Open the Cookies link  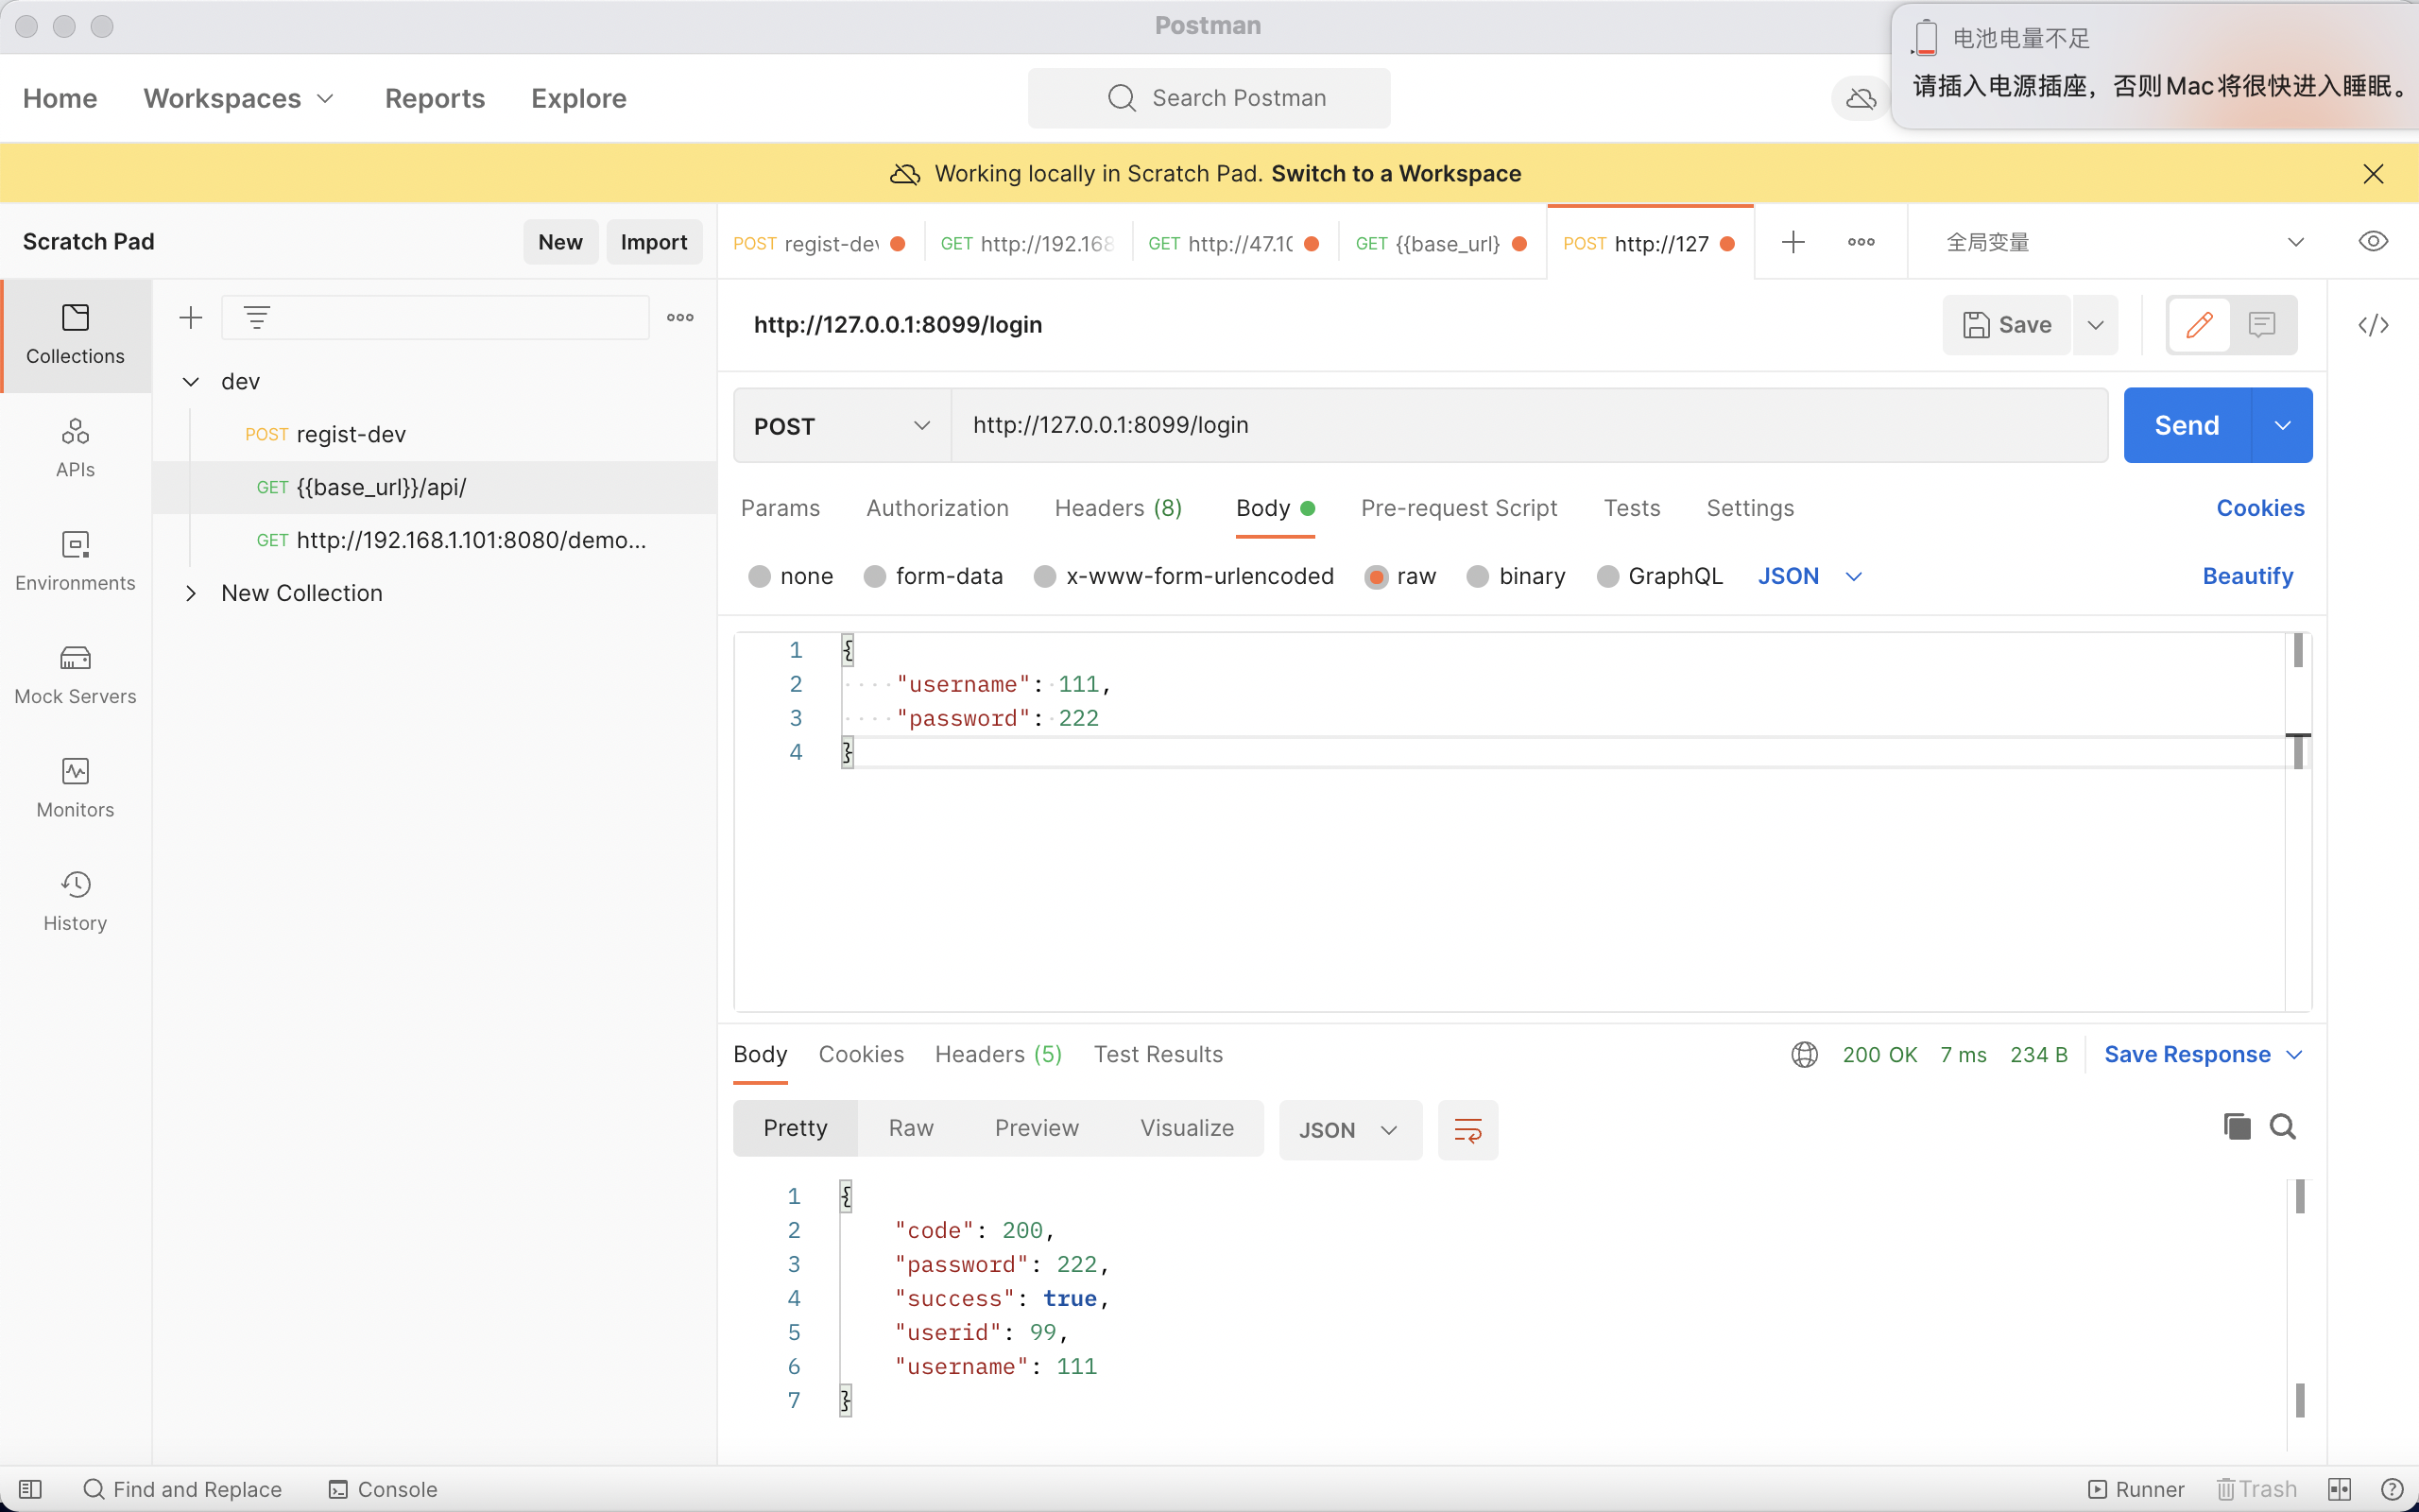[x=2260, y=508]
